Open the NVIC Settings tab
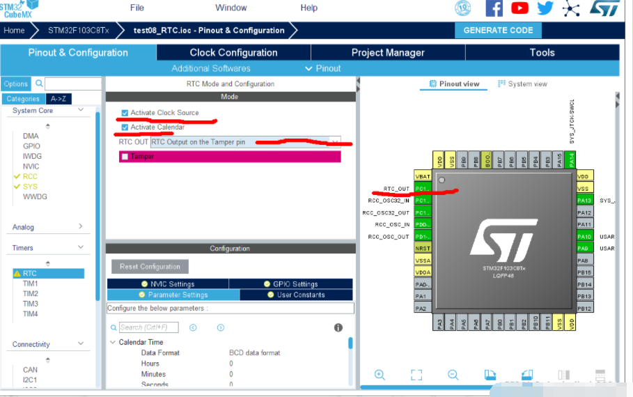 click(168, 284)
